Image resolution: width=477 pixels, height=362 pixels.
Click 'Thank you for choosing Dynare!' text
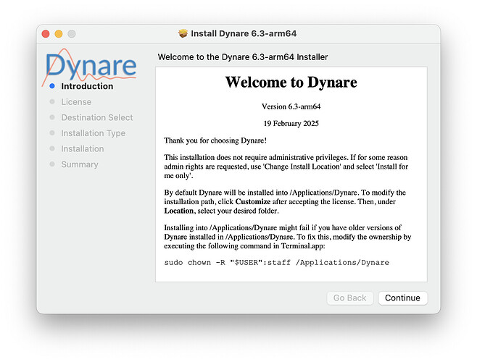pyautogui.click(x=215, y=140)
